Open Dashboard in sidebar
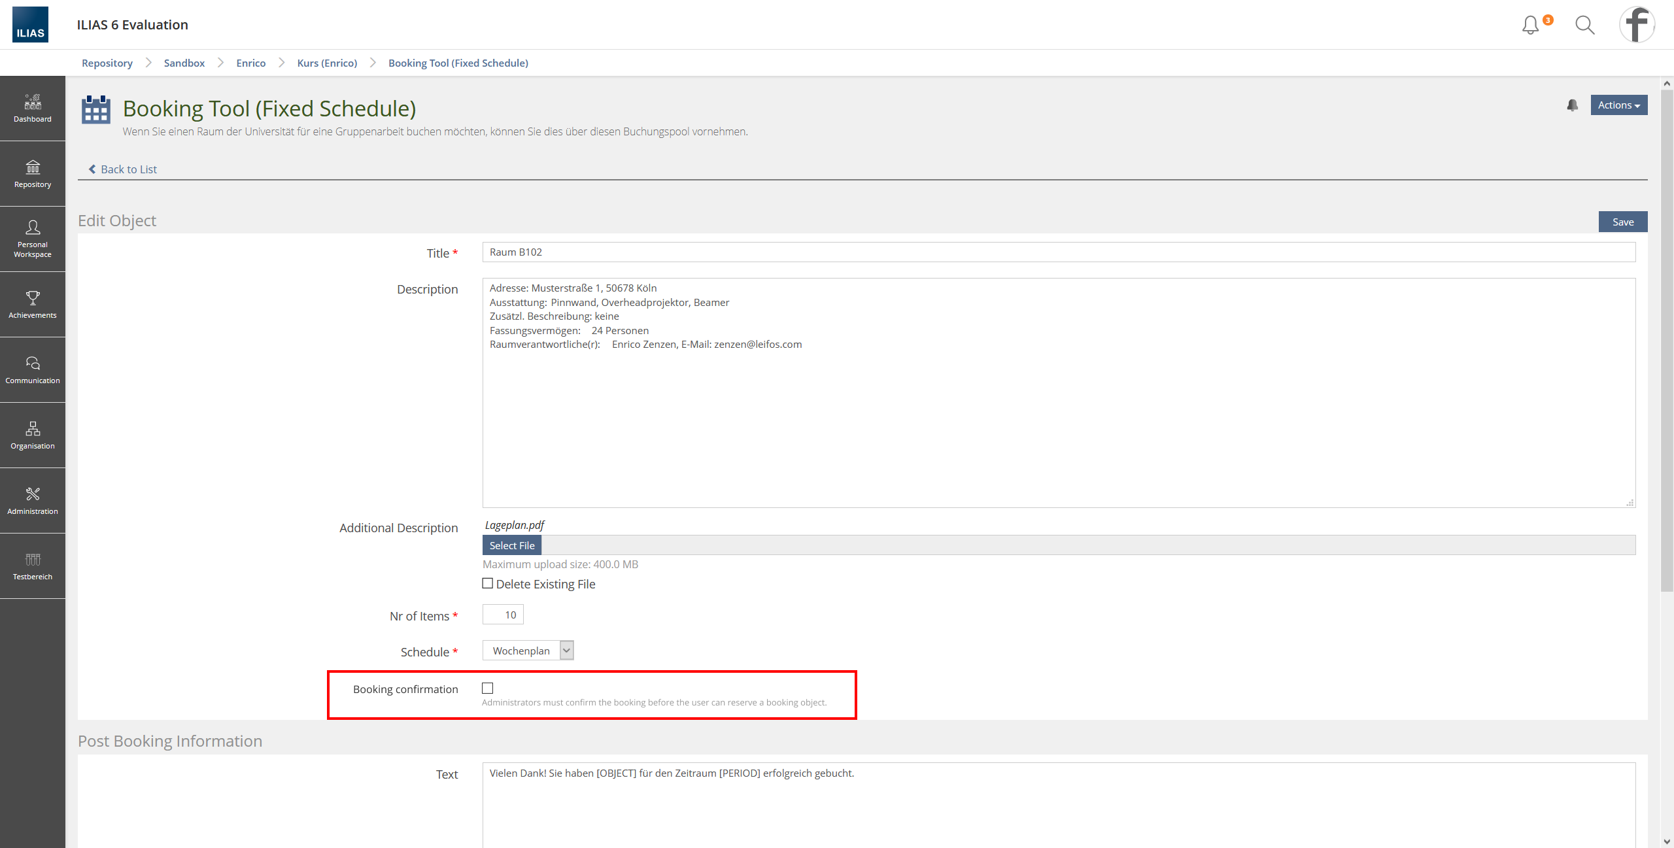The height and width of the screenshot is (848, 1674). (33, 109)
